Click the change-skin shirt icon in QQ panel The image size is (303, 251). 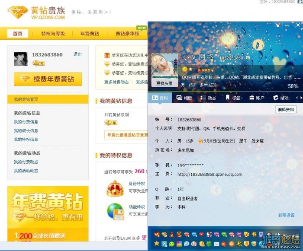[x=278, y=25]
